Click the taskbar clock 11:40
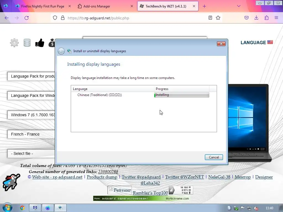This screenshot has height=212, width=283. pyautogui.click(x=269, y=208)
